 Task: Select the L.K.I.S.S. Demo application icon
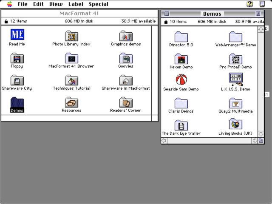coord(236,79)
